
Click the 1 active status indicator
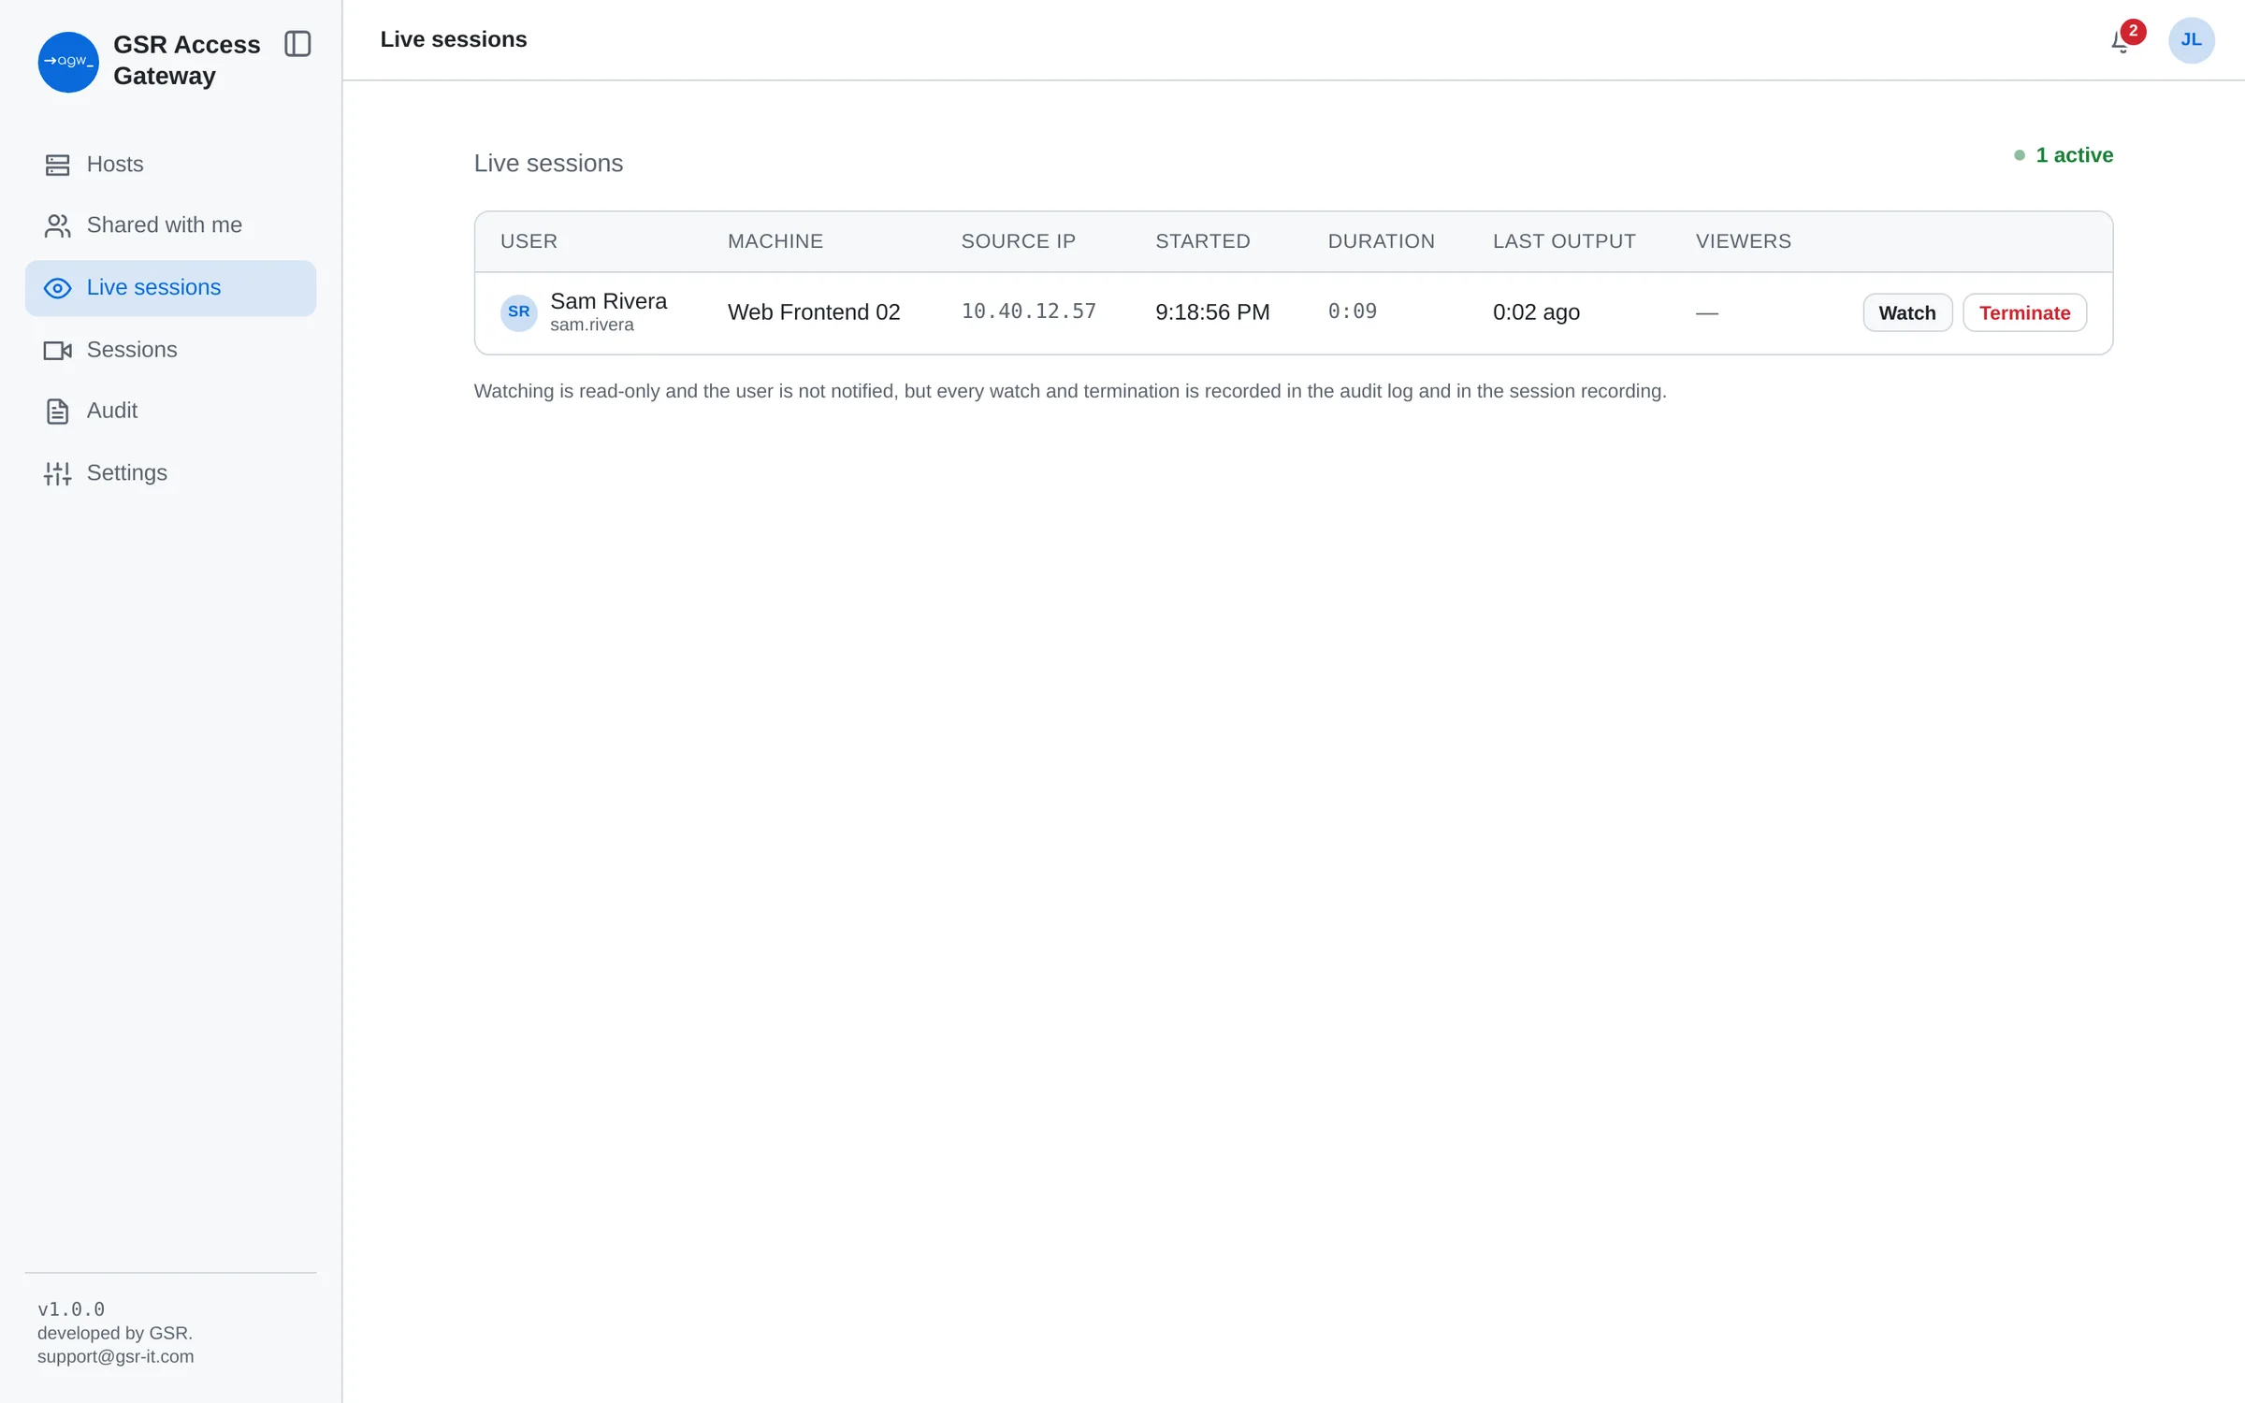point(2064,155)
